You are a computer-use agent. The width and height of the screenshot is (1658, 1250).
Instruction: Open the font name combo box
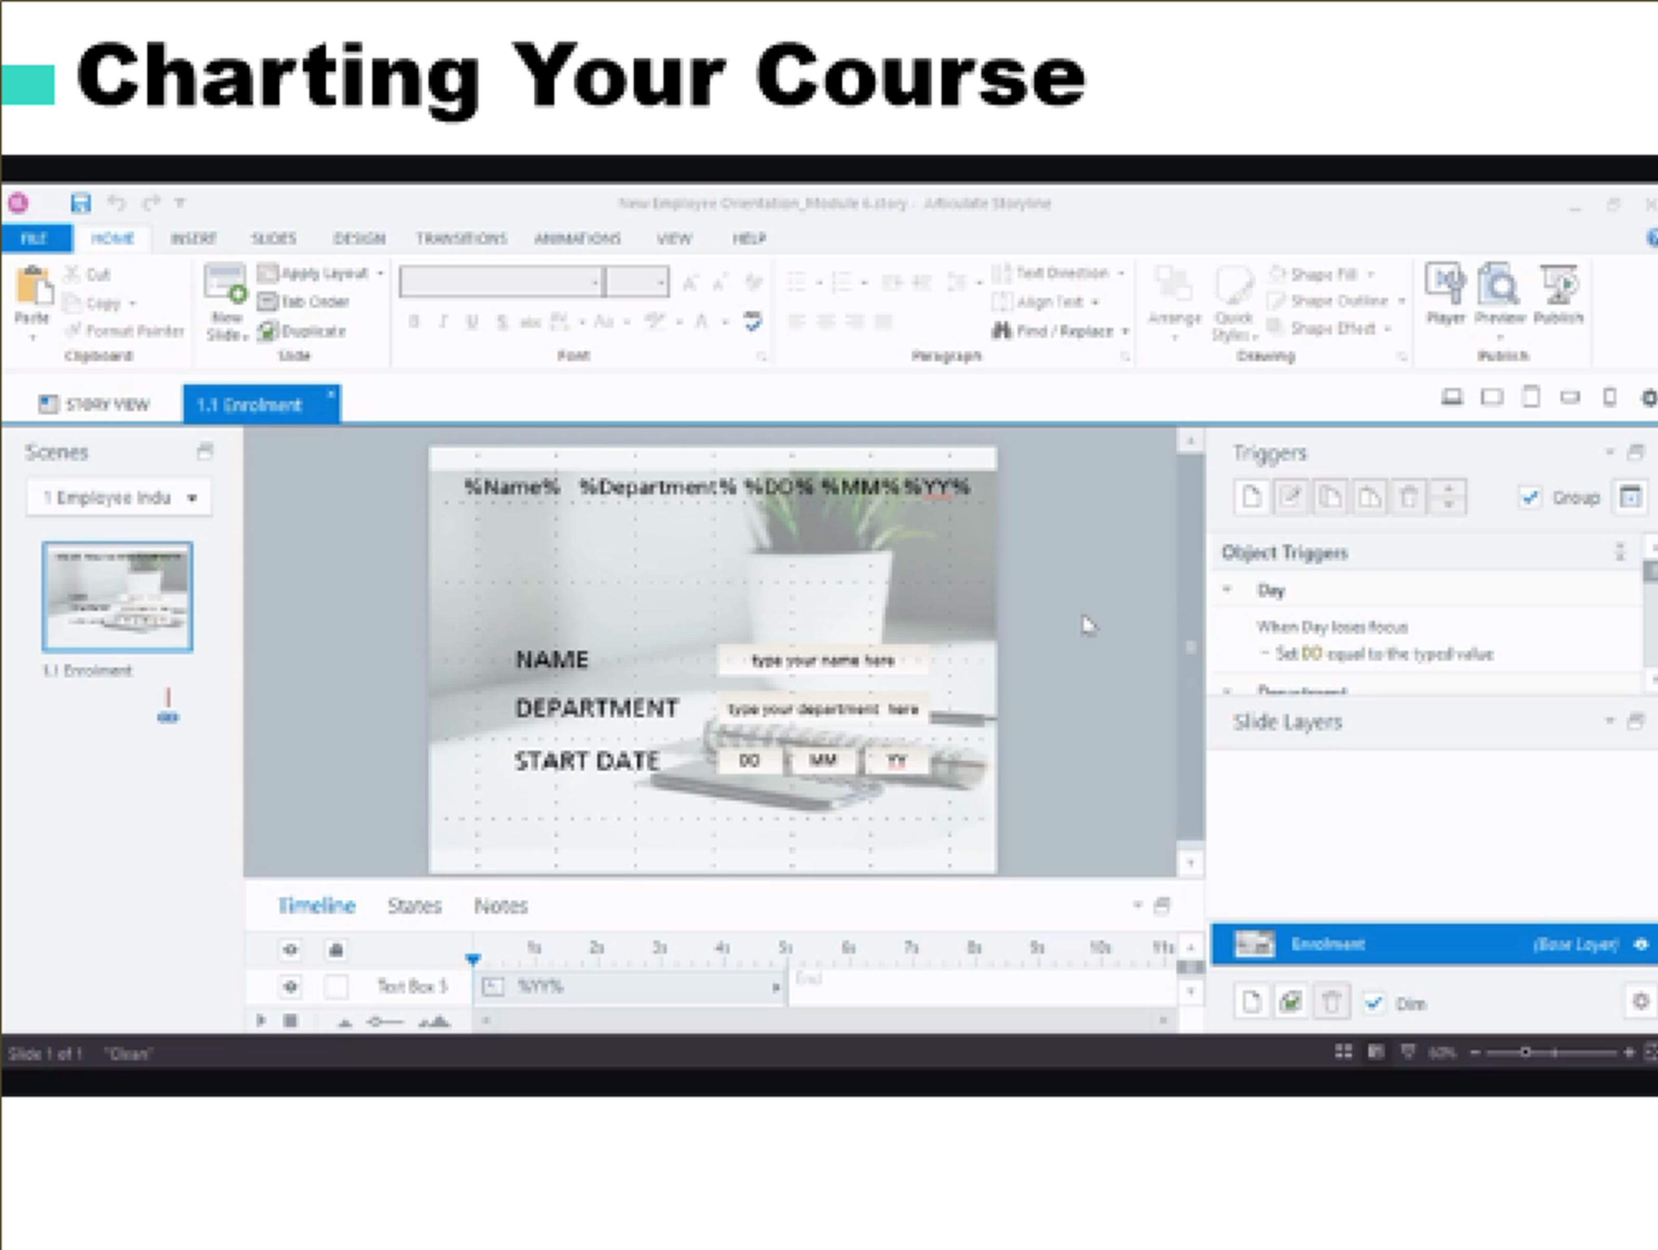click(502, 282)
